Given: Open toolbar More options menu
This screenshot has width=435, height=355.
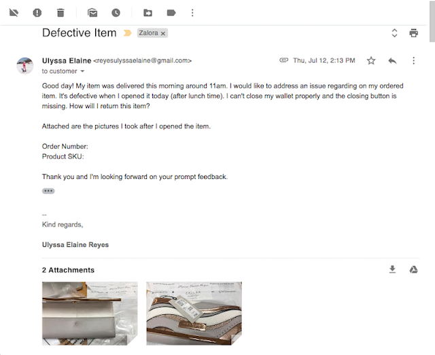Looking at the screenshot, I should 192,12.
